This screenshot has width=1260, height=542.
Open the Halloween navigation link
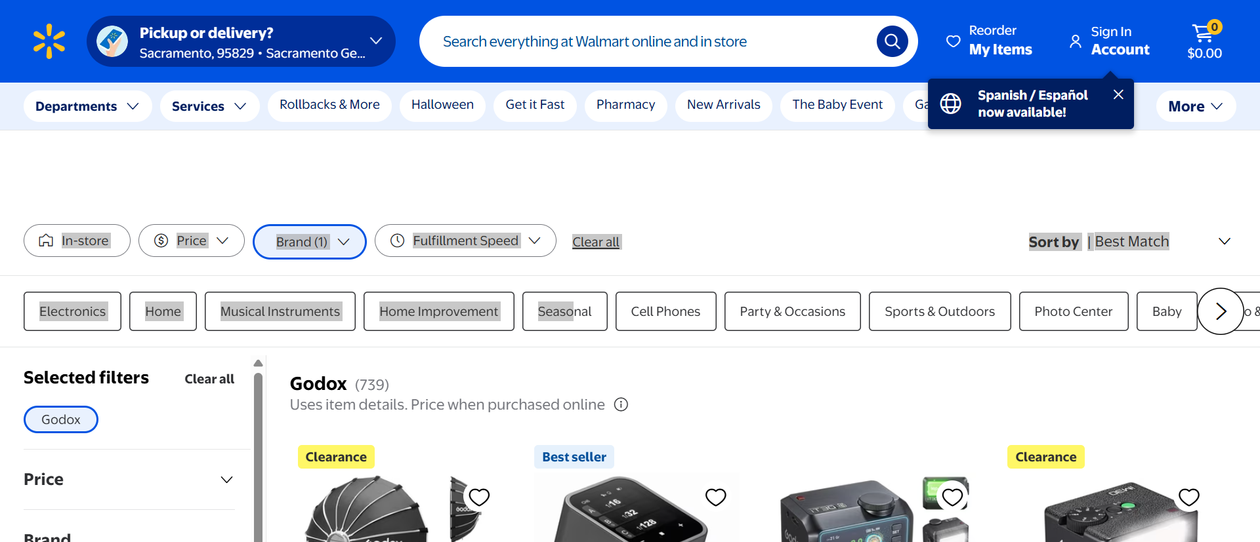coord(442,105)
